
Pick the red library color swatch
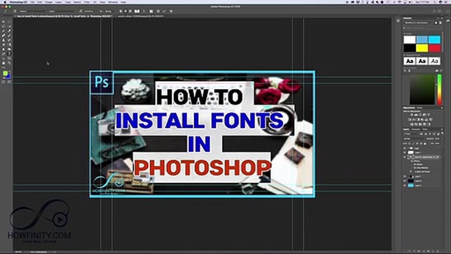click(434, 48)
